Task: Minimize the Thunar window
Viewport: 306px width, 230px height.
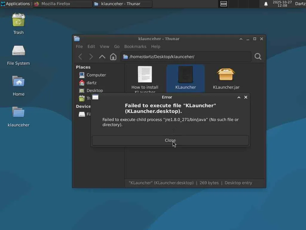Action: [248, 39]
